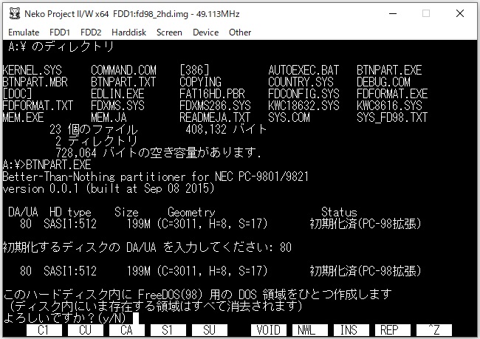Open the Device menu
The height and width of the screenshot is (339, 480).
point(205,32)
